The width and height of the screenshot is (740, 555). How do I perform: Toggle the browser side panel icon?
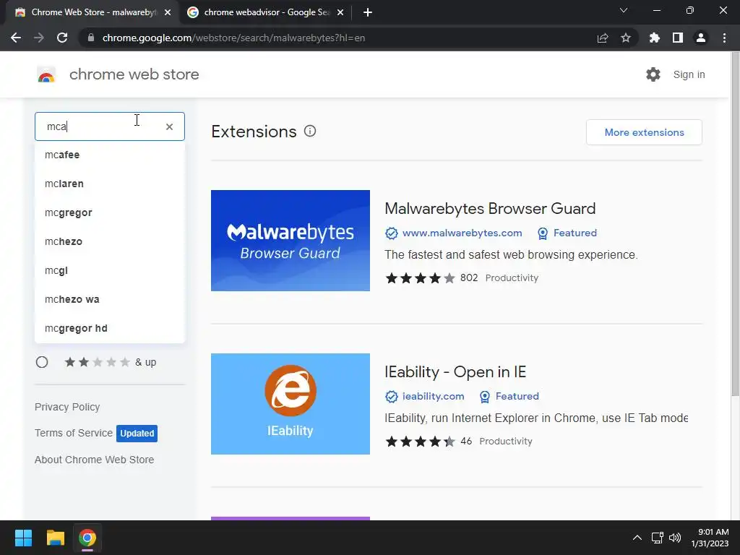click(x=678, y=38)
